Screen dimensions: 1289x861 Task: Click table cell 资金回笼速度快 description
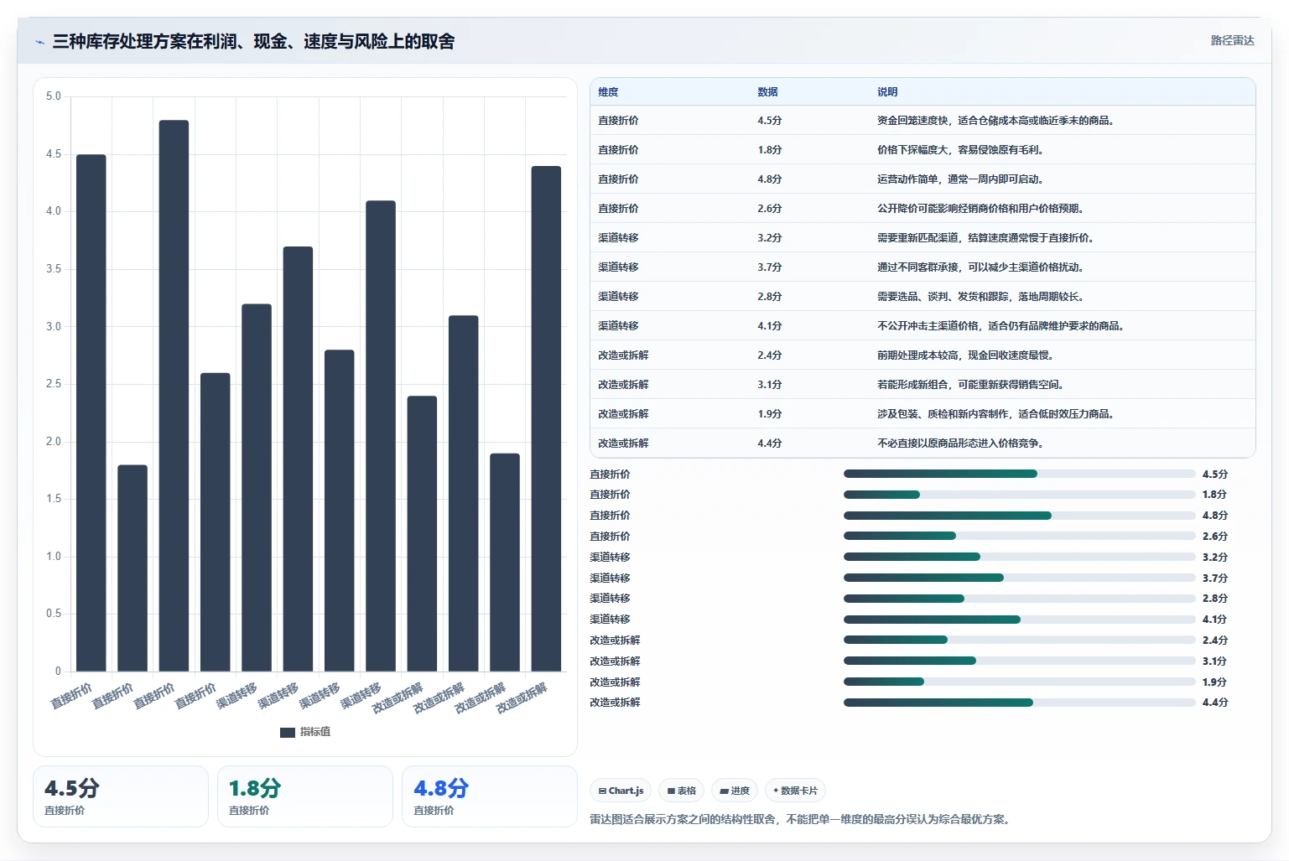(997, 121)
